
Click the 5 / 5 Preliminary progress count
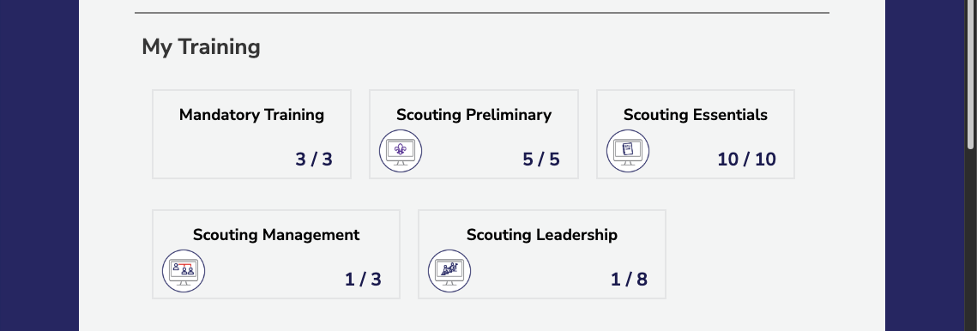541,159
